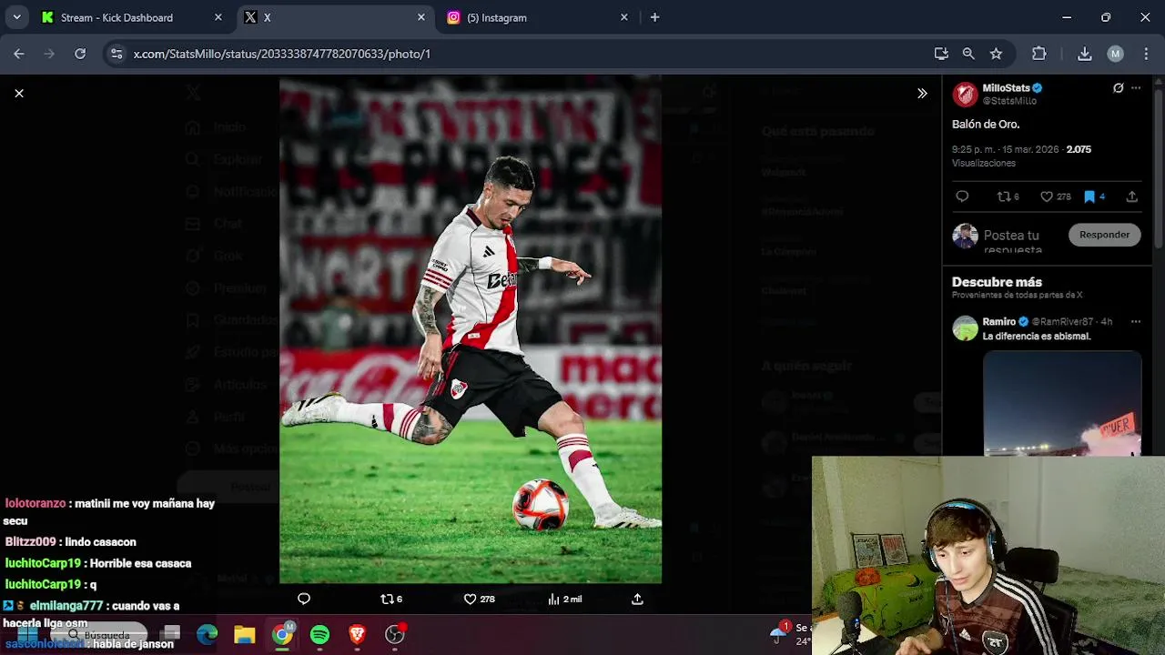Viewport: 1165px width, 655px height.
Task: Click the x.com address bar URL
Action: (282, 54)
